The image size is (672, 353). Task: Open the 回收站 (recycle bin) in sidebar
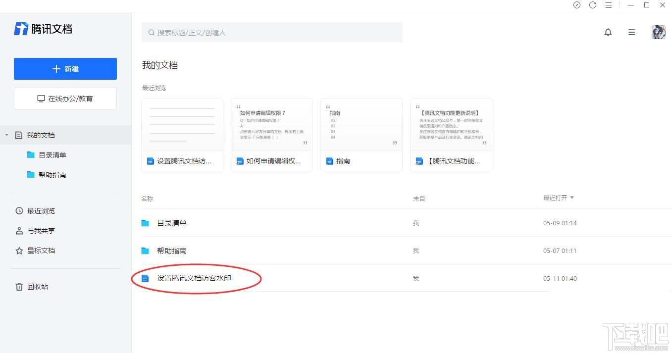pos(37,286)
